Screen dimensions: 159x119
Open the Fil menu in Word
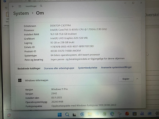coord(6,8)
